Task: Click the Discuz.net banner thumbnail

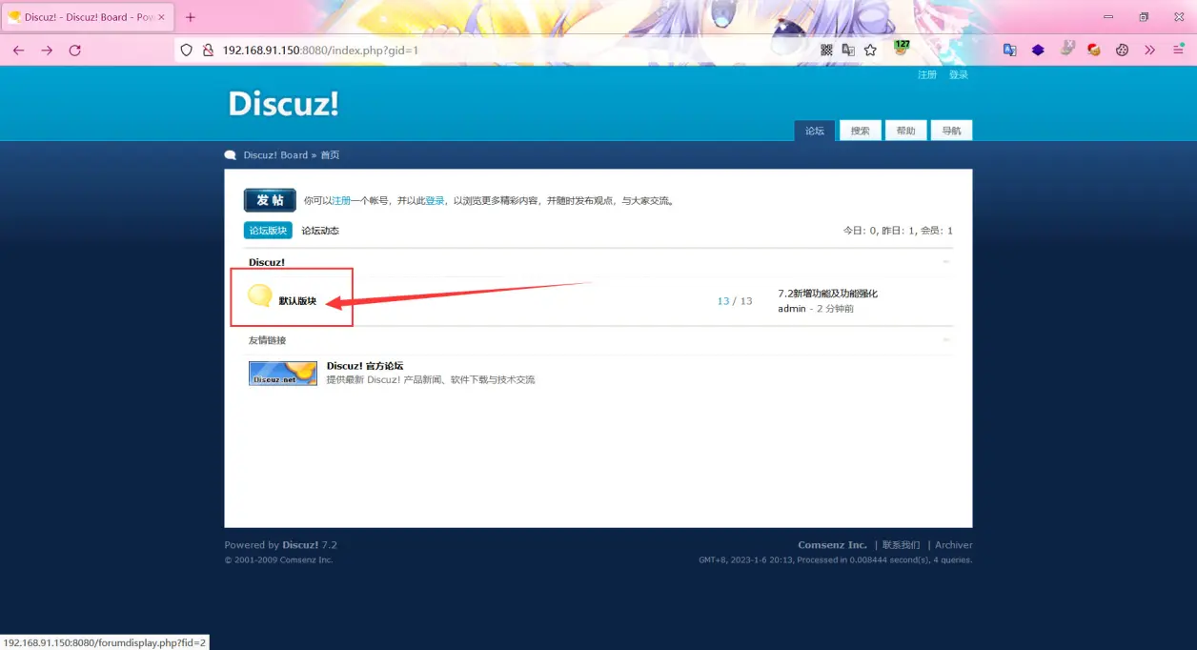Action: click(x=283, y=373)
